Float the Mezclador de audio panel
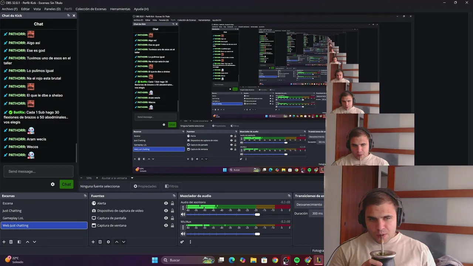The width and height of the screenshot is (473, 266). point(289,196)
